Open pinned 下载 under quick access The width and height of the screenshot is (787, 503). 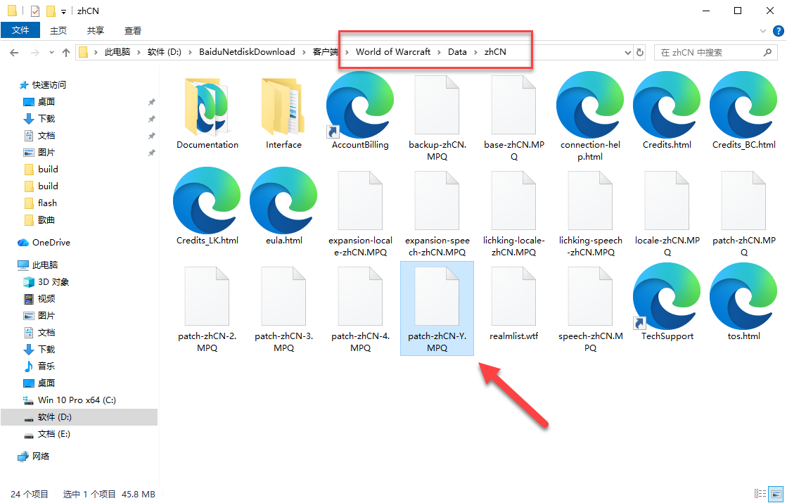point(46,118)
